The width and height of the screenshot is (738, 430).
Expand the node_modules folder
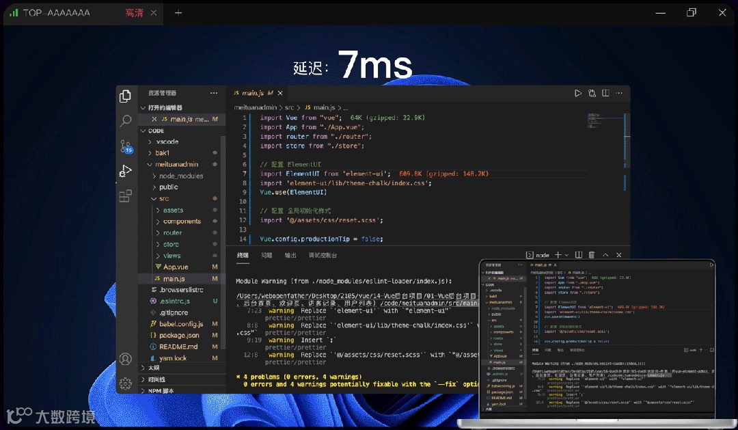tap(179, 176)
